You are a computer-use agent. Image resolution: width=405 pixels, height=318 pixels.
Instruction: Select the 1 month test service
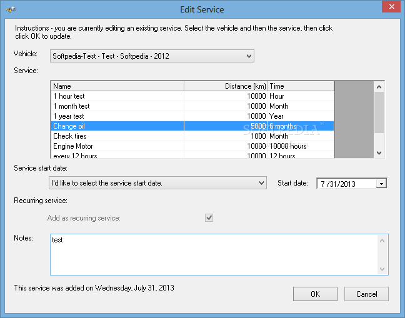[x=192, y=106]
